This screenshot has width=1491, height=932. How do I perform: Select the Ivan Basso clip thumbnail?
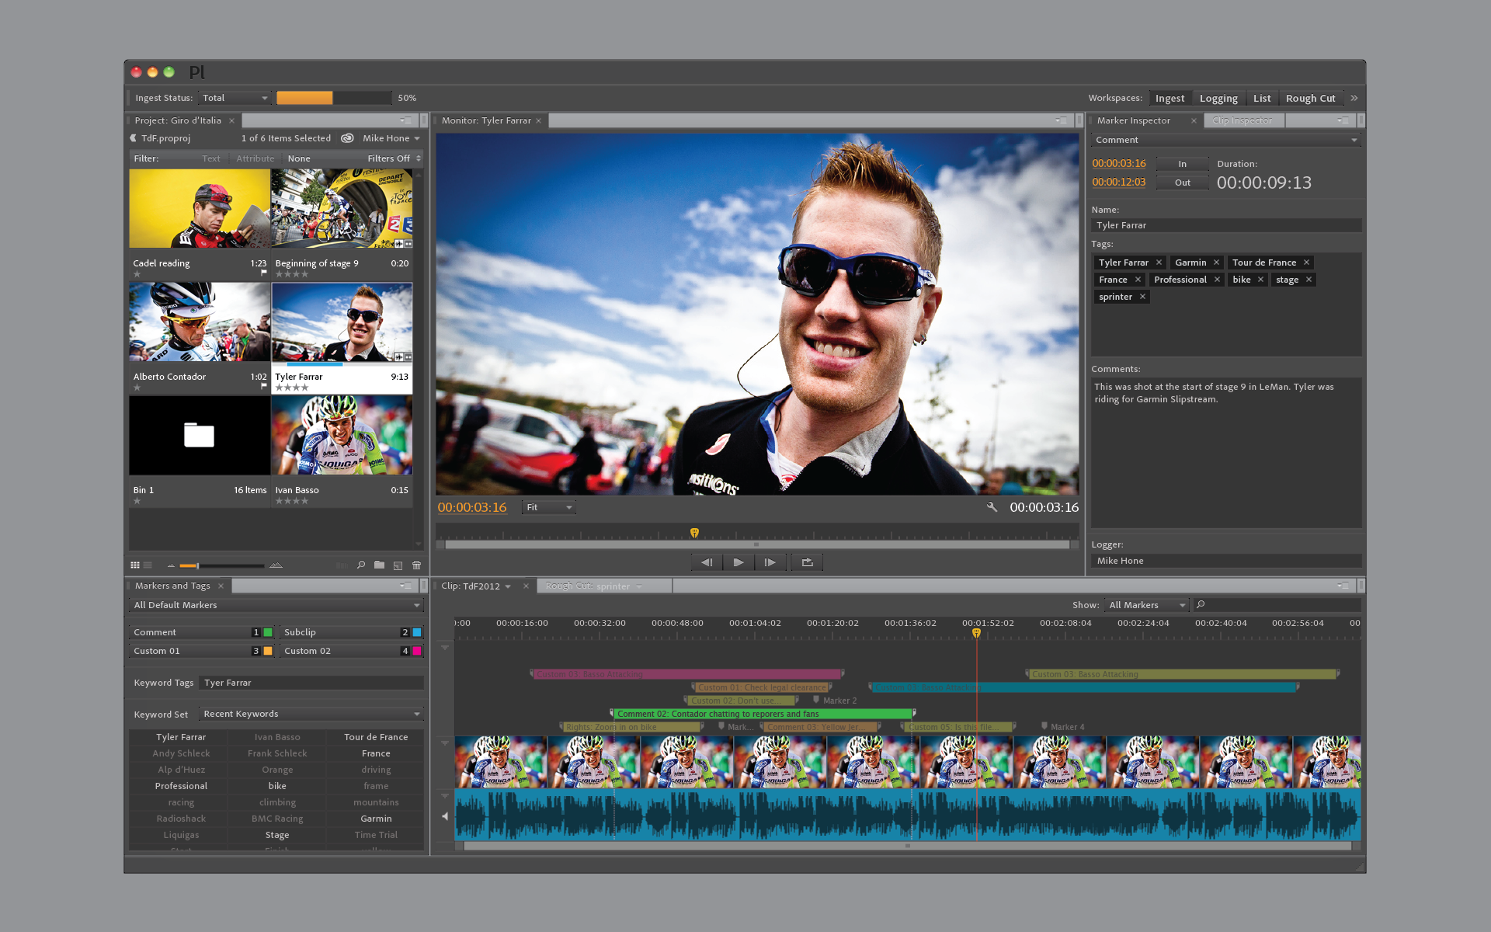342,436
